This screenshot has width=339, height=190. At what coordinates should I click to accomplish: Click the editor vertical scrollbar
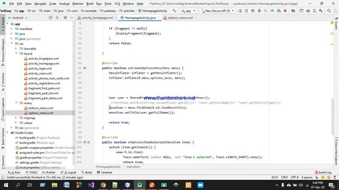333,116
